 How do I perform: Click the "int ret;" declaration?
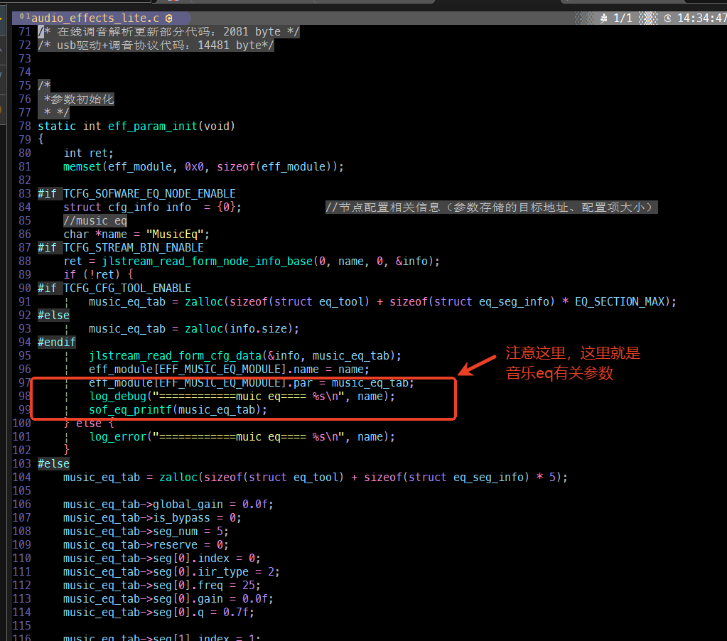[x=88, y=153]
